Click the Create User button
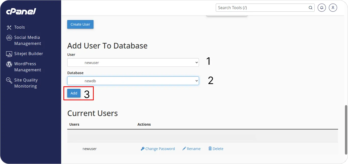 tap(80, 24)
